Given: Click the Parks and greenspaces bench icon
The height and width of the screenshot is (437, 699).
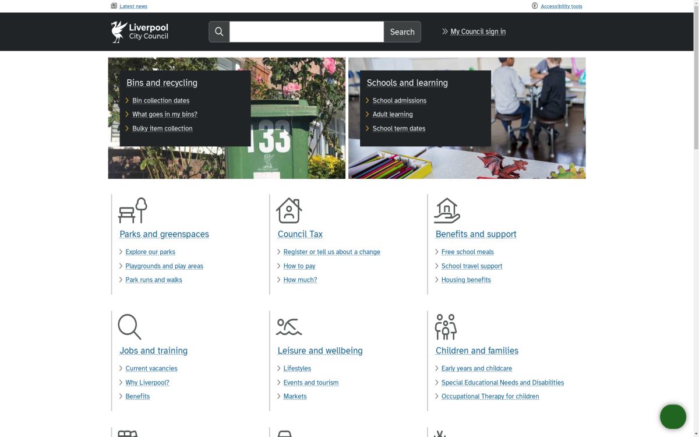Looking at the screenshot, I should [x=133, y=210].
